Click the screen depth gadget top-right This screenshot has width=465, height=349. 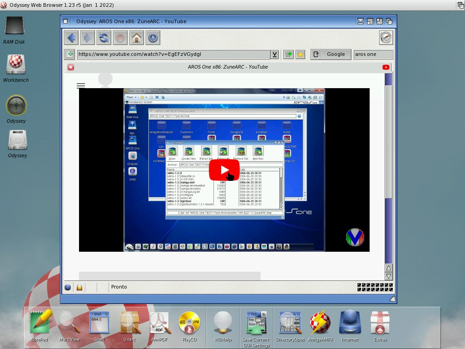[460, 5]
